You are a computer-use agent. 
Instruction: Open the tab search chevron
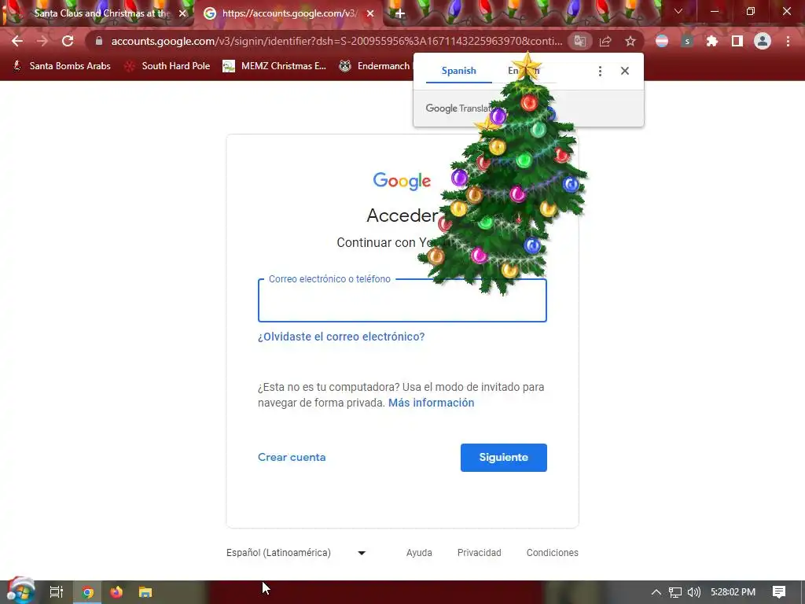(678, 11)
